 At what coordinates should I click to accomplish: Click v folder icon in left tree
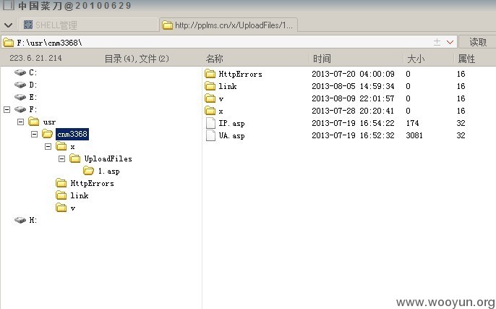click(x=61, y=208)
